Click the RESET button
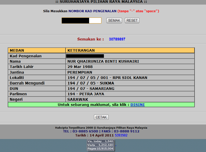Viewport: 206px width, 152px height. pos(132,20)
